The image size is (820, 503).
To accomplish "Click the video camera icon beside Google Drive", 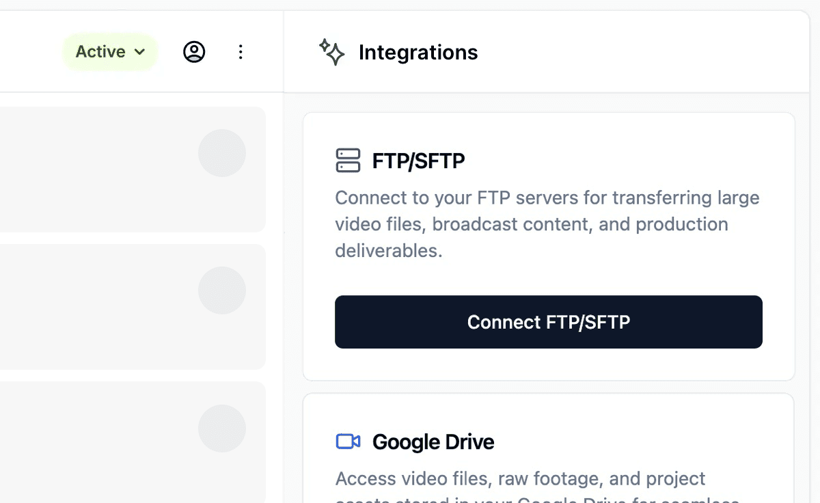I will point(348,441).
